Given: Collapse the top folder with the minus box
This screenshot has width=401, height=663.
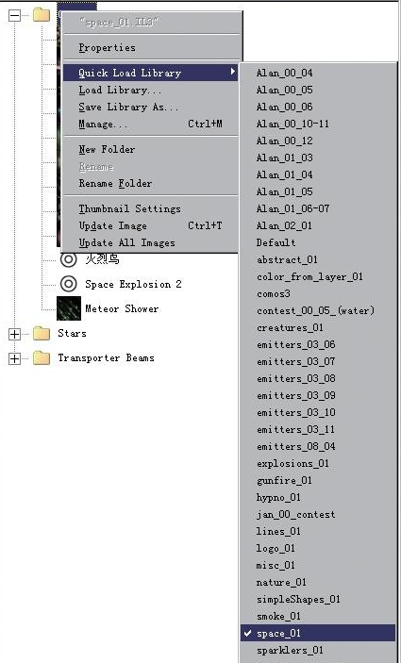Looking at the screenshot, I should click(14, 16).
